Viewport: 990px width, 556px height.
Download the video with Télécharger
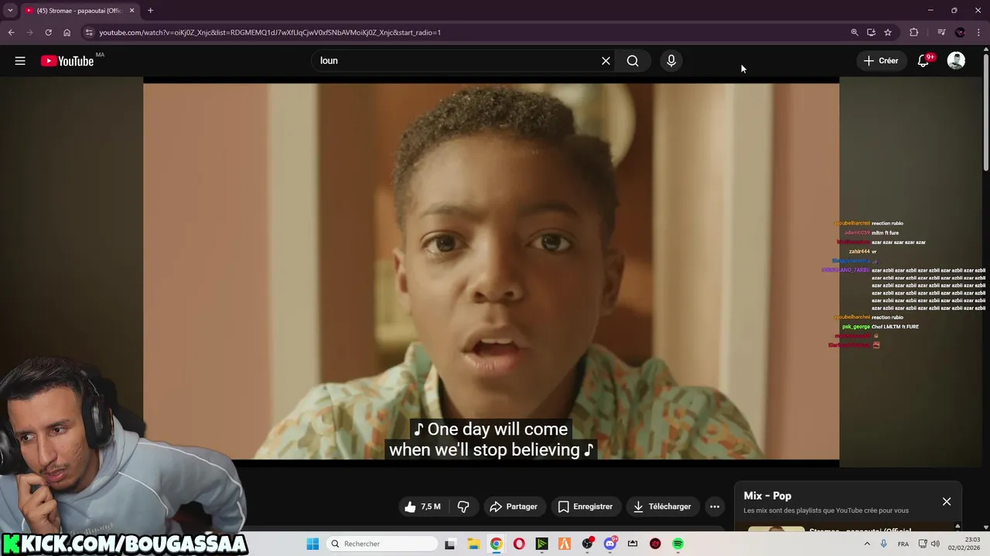point(662,507)
